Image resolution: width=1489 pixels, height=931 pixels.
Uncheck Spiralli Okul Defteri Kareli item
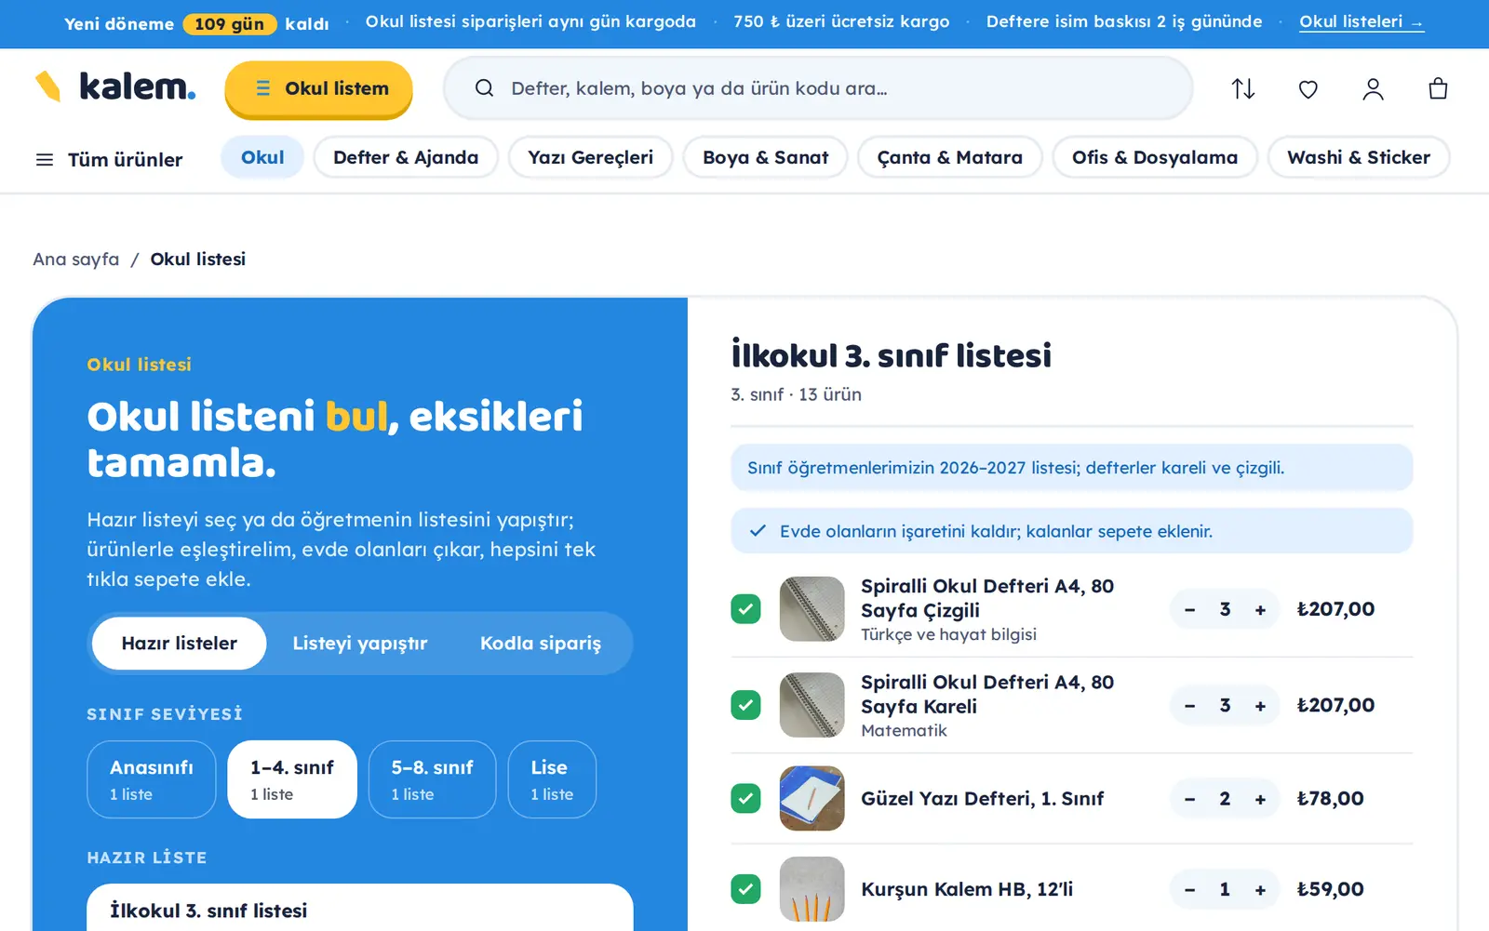(745, 705)
